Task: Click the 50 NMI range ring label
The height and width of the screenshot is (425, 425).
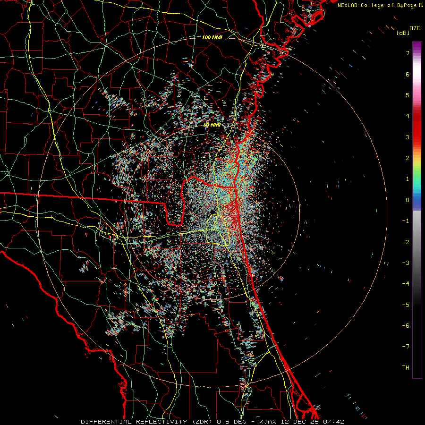Action: [212, 125]
